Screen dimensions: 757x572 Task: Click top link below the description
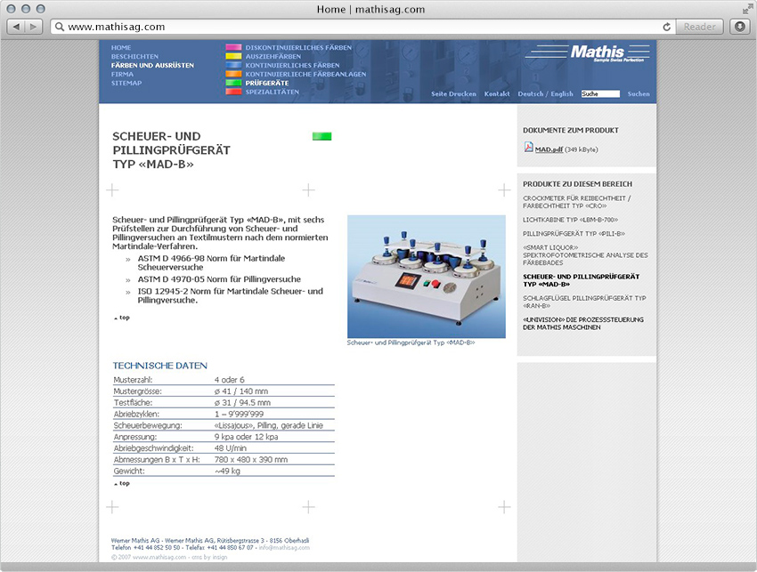pyautogui.click(x=122, y=318)
